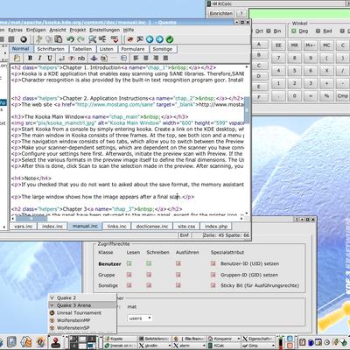Click the green reload icon in Quanta toolbar

point(170,39)
